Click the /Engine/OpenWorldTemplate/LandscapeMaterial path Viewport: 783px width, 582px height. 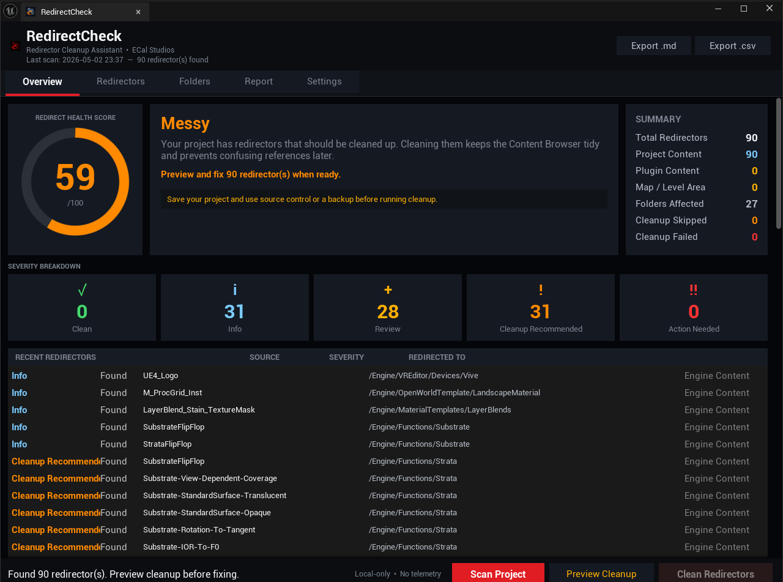[x=455, y=393]
